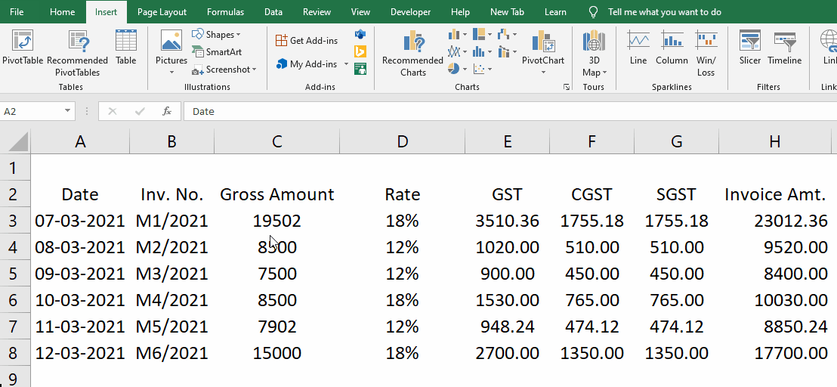Click Get Add-ins
The width and height of the screenshot is (837, 387).
click(307, 41)
